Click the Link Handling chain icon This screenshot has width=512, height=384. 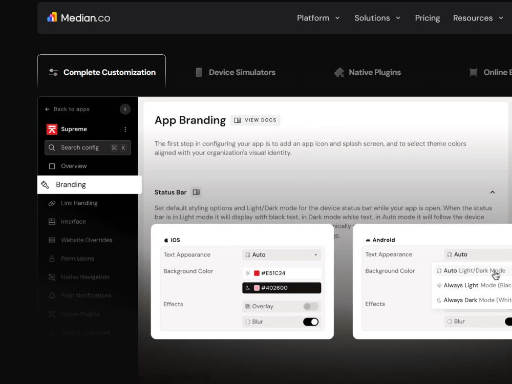52,203
